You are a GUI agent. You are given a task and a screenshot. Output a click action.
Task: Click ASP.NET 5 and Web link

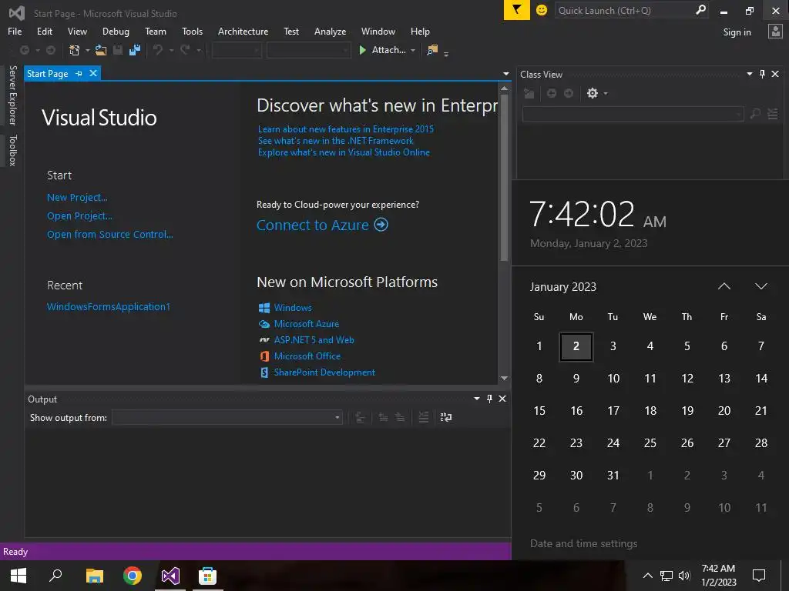(314, 340)
